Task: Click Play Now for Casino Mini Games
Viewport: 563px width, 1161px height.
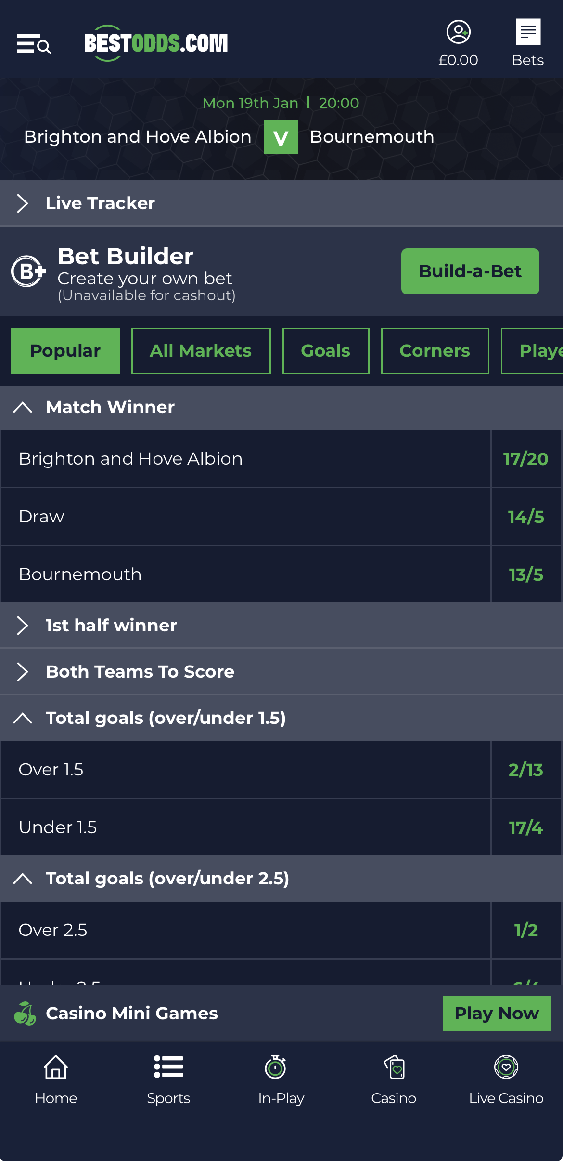Action: 496,1014
